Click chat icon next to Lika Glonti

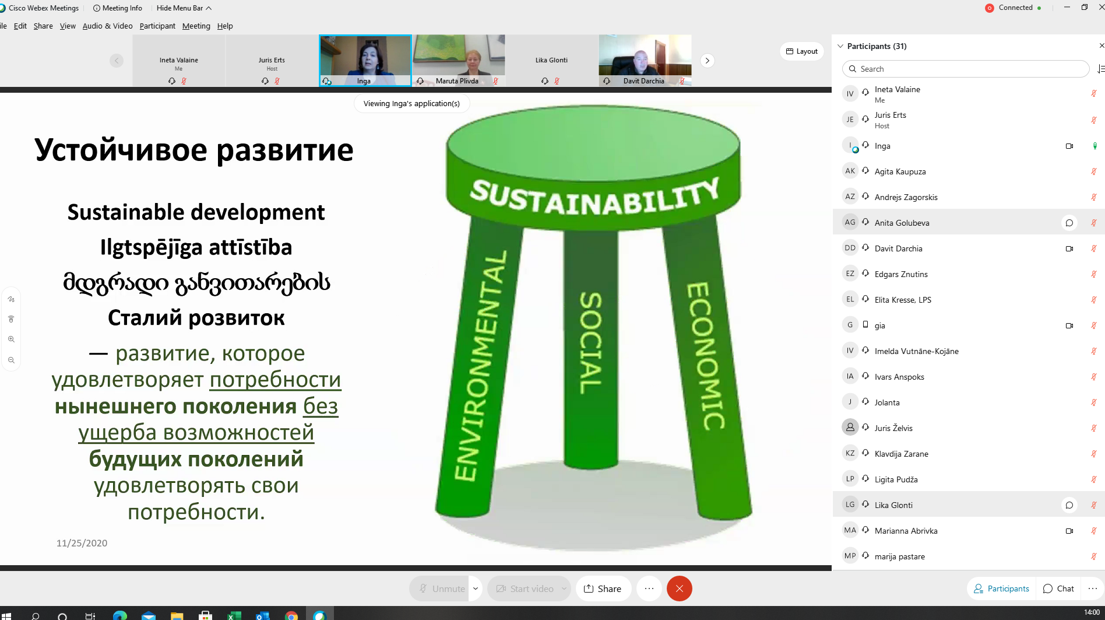(1069, 505)
